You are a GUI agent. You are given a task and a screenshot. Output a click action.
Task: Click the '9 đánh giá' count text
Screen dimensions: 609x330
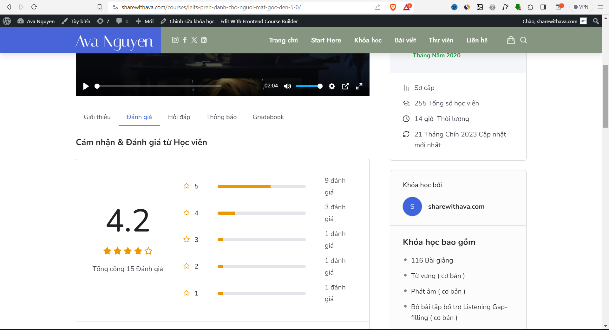click(x=335, y=186)
